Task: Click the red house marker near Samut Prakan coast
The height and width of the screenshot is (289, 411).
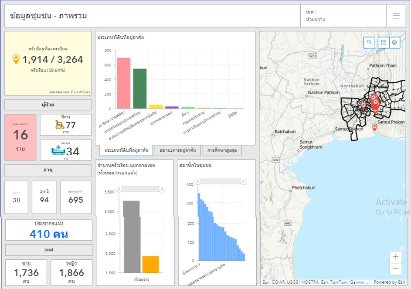Action: (374, 127)
